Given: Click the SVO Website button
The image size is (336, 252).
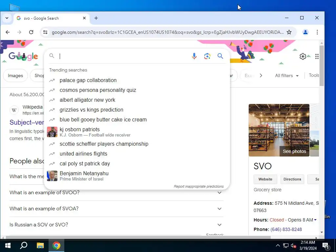Looking at the screenshot, I should pyautogui.click(x=265, y=179).
